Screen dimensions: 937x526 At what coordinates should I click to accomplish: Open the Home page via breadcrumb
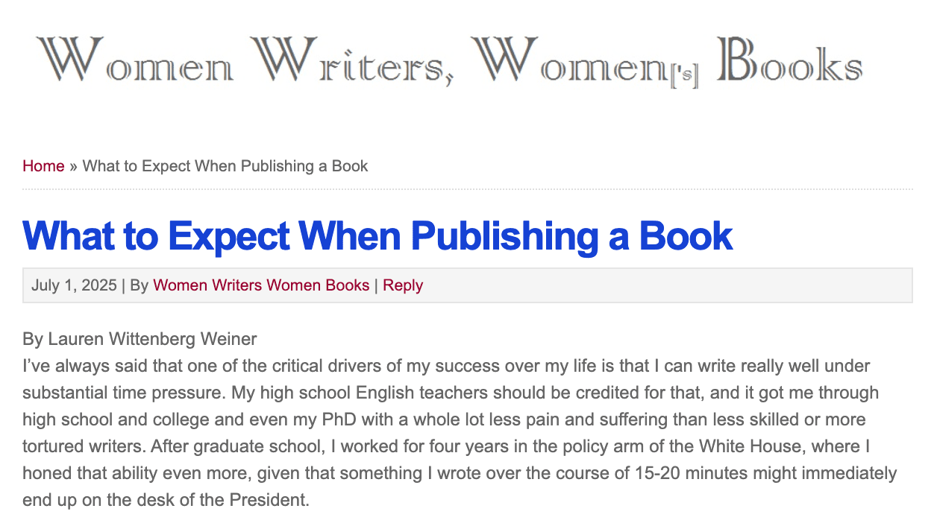coord(43,165)
